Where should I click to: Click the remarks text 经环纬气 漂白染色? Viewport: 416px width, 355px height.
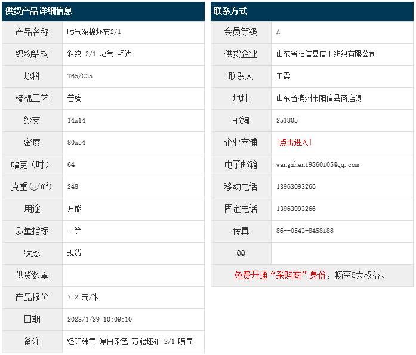point(97,341)
